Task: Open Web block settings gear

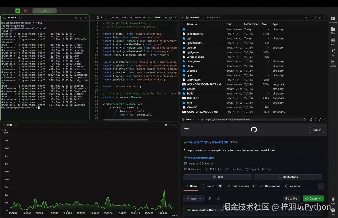Action: tap(315, 119)
